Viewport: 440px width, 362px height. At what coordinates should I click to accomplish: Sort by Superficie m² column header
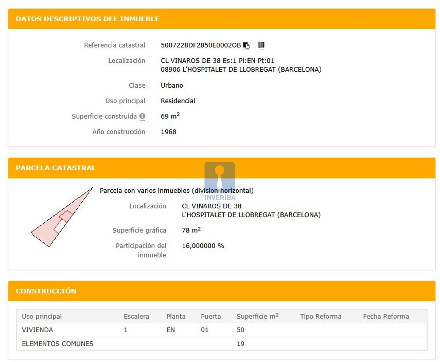pos(257,316)
